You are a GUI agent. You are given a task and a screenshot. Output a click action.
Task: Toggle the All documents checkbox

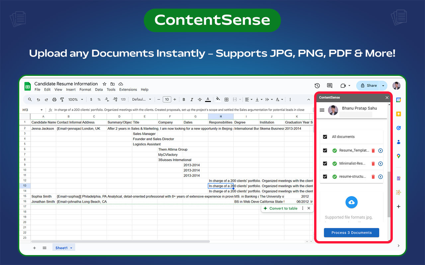click(x=325, y=136)
